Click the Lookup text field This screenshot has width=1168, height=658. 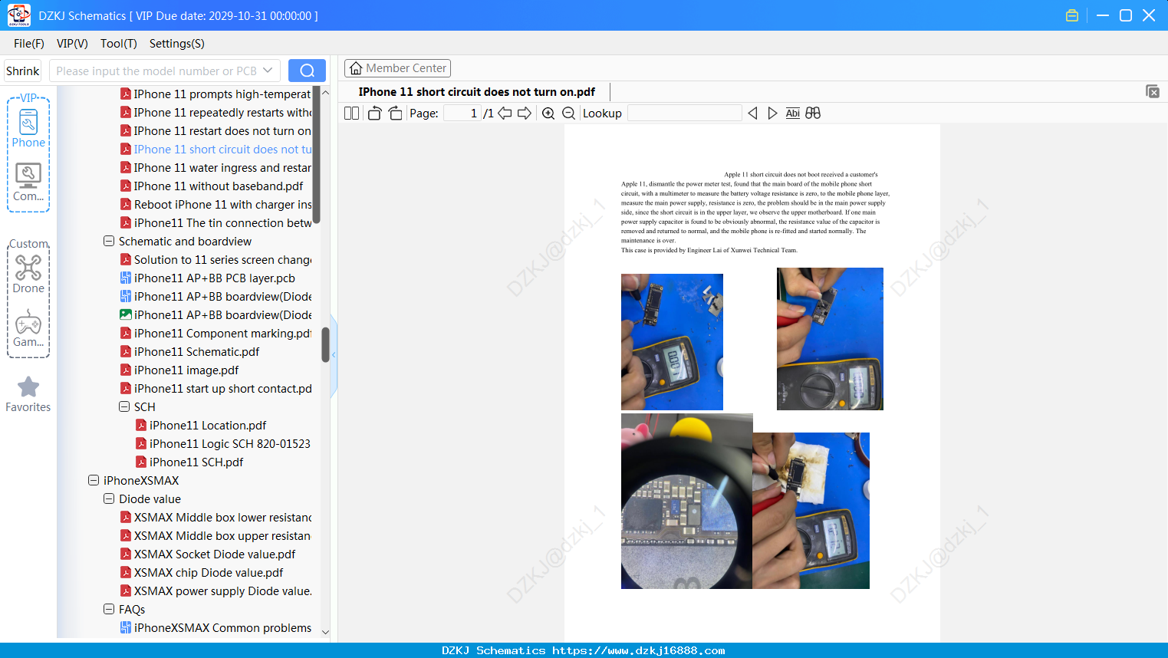click(x=685, y=113)
